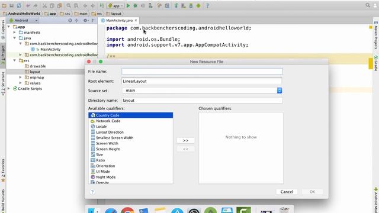
Task: Select drawable folder in tree
Action: [36, 66]
